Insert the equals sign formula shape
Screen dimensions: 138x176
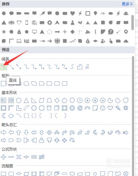(x=34, y=157)
